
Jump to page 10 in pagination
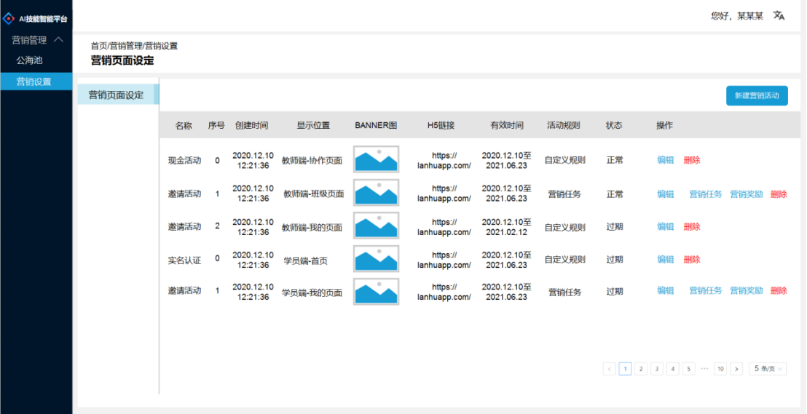tap(720, 369)
